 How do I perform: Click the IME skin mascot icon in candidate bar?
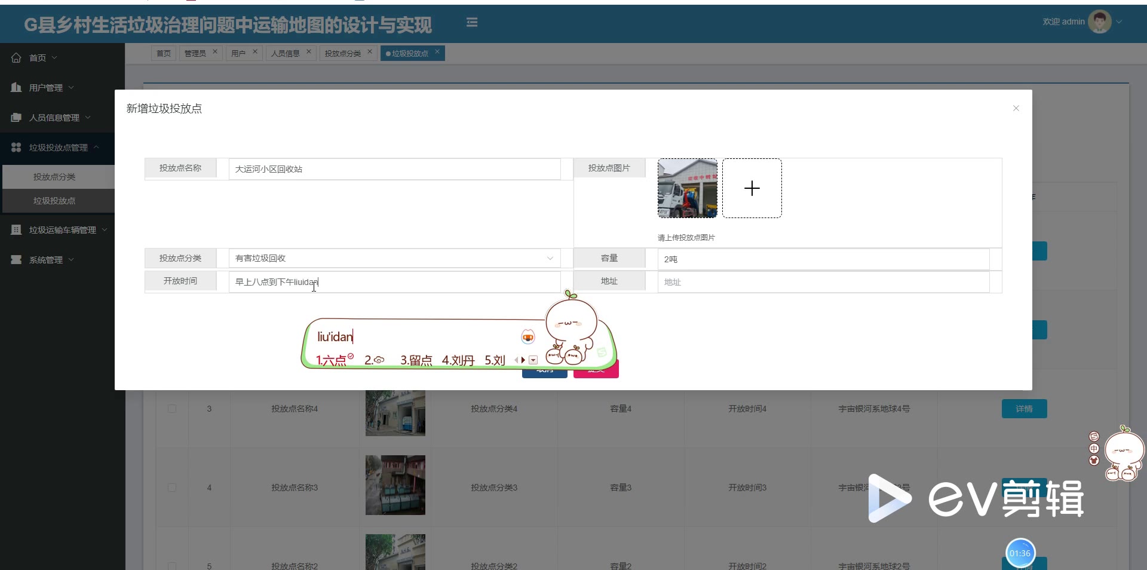[x=528, y=337]
